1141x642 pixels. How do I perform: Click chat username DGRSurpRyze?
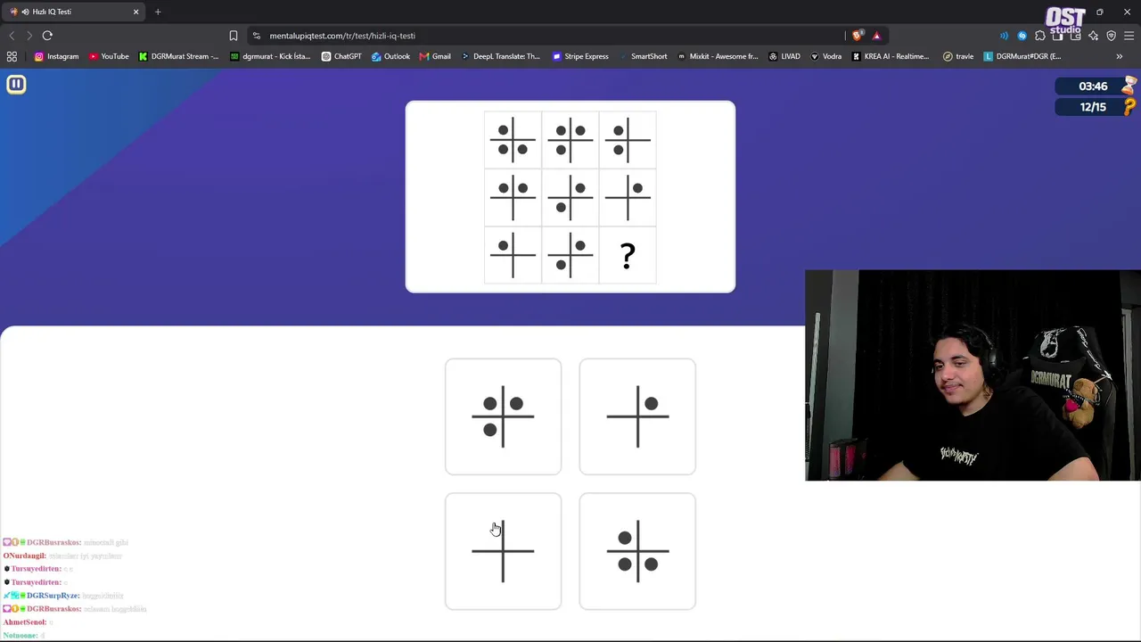53,596
